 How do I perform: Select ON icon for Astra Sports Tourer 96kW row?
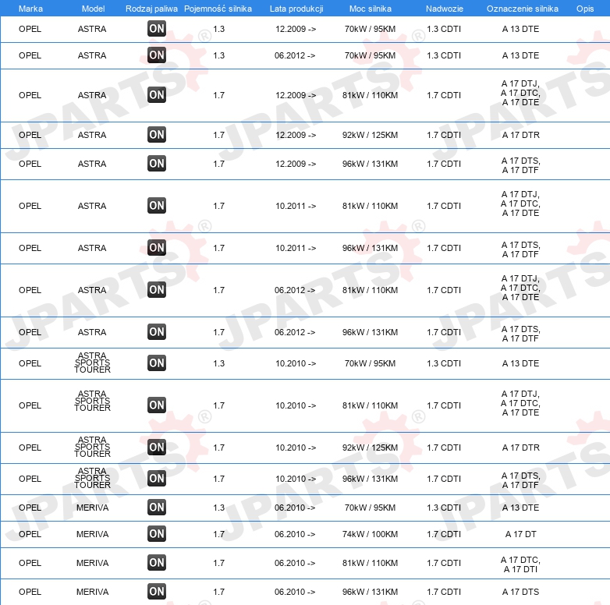[157, 478]
